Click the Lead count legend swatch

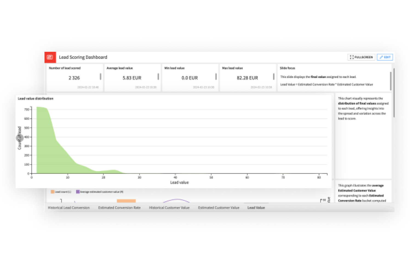point(53,192)
